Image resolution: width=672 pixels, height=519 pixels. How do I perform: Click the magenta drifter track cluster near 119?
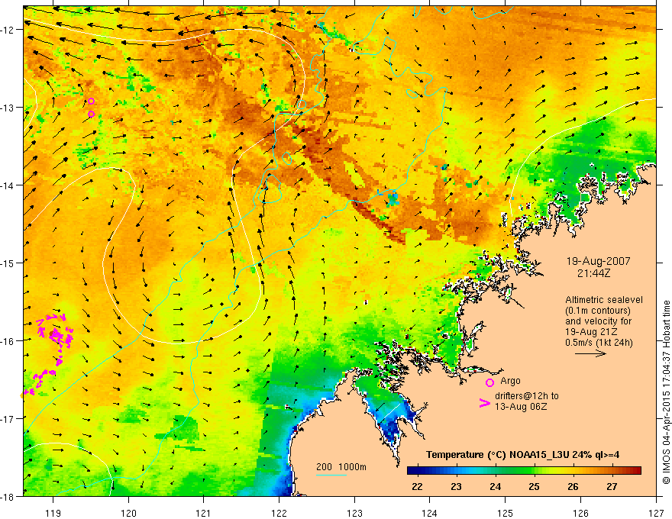tap(55, 332)
